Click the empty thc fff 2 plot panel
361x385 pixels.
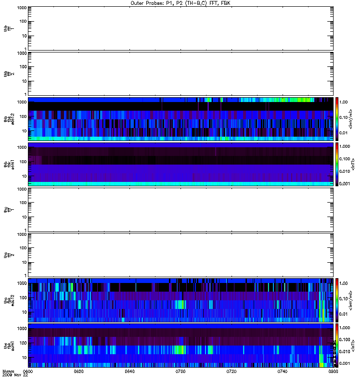coord(180,255)
